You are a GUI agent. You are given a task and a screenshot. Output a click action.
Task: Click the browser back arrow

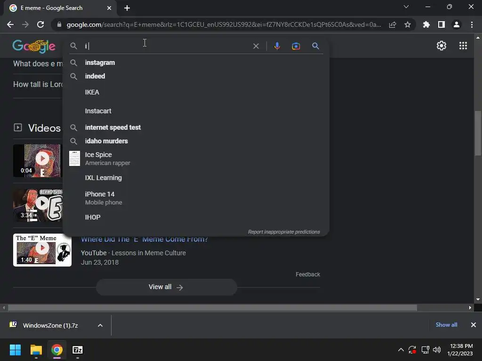coord(10,24)
